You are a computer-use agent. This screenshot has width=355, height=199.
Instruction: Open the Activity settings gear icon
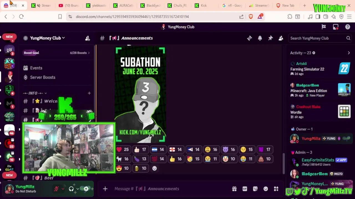point(314,53)
